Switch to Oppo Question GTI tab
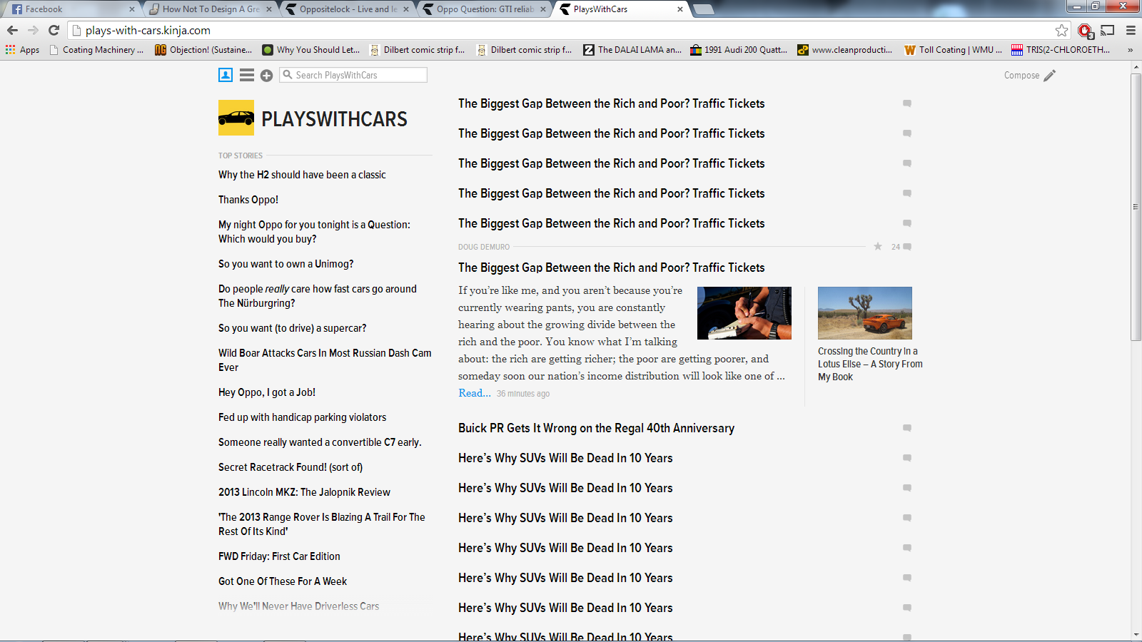This screenshot has height=642, width=1142. click(x=485, y=9)
